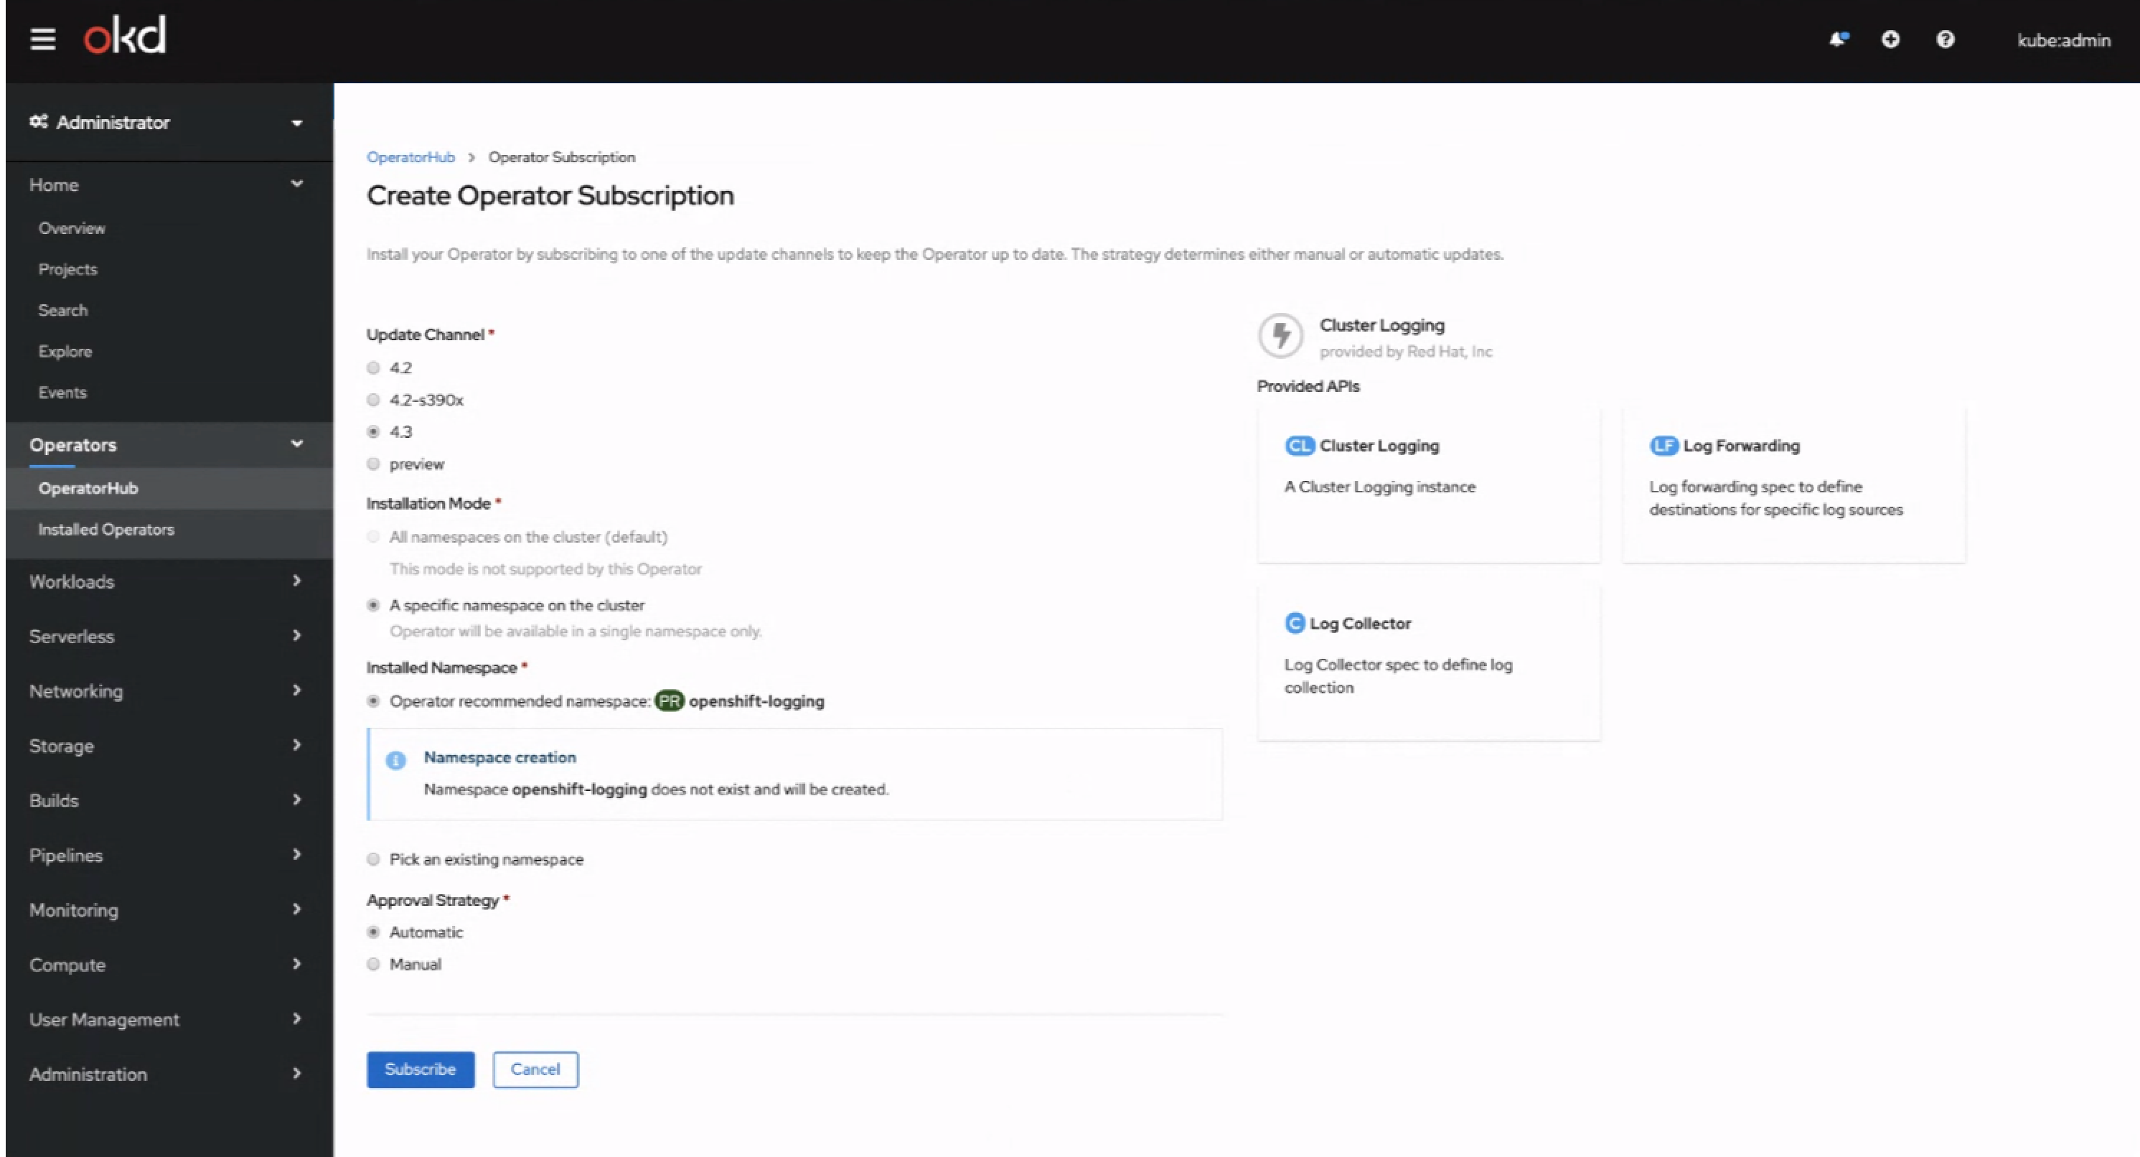Select the 4.3 update channel
The image size is (2140, 1157).
pyautogui.click(x=373, y=432)
